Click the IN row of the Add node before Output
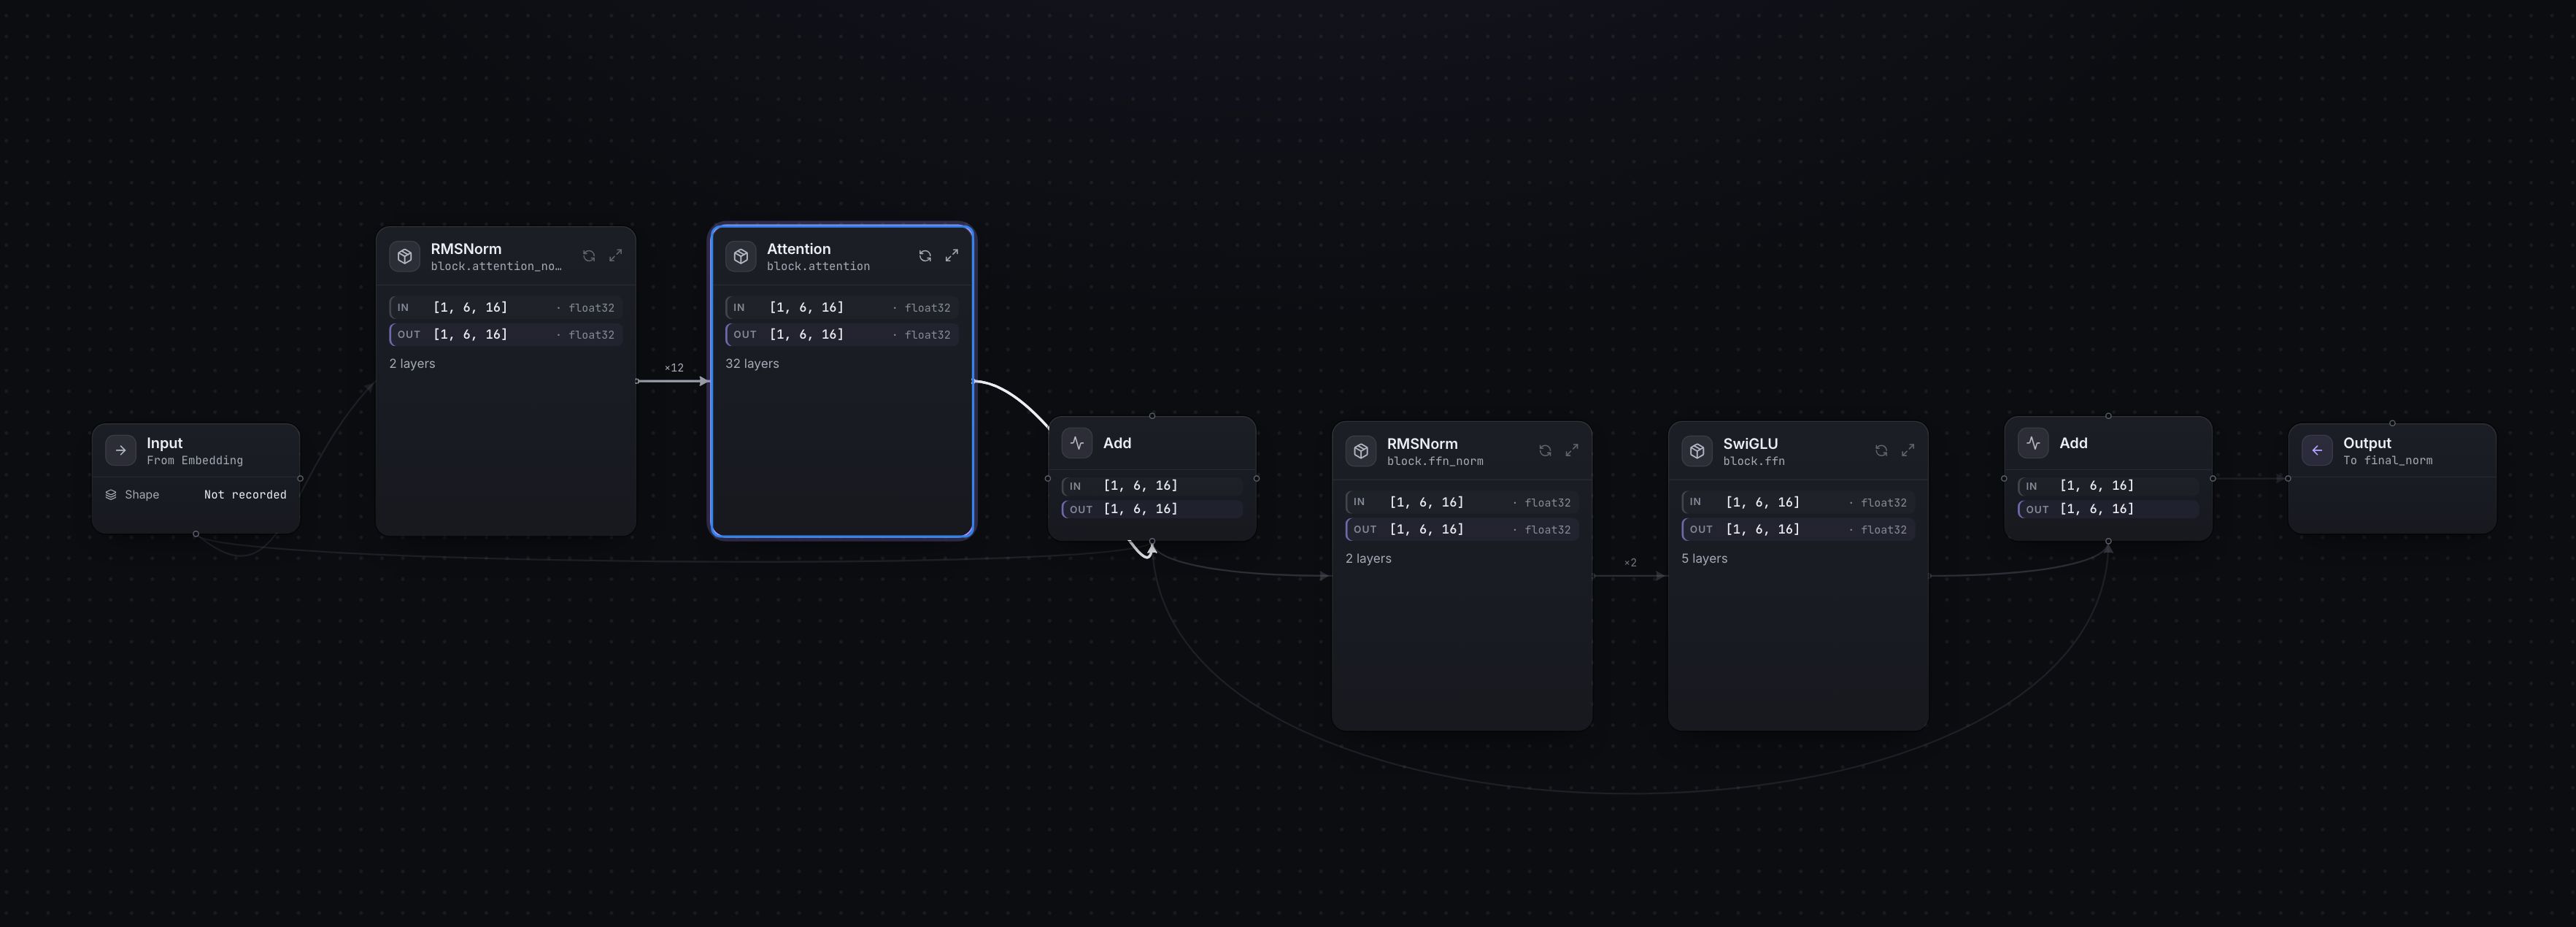The height and width of the screenshot is (927, 2576). 2107,486
